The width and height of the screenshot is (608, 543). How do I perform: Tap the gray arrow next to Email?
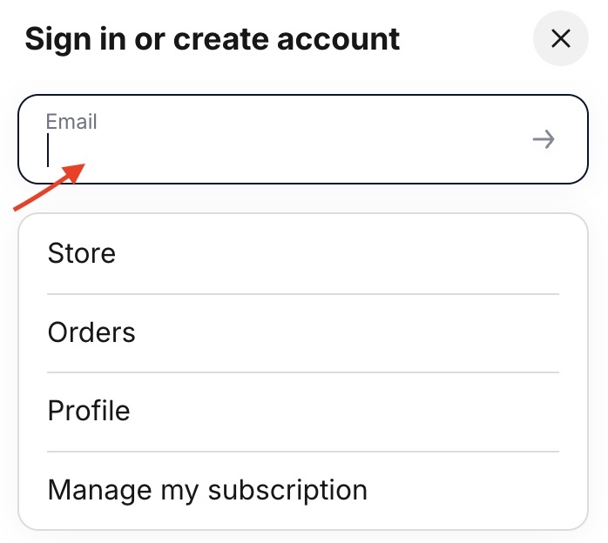[x=544, y=139]
